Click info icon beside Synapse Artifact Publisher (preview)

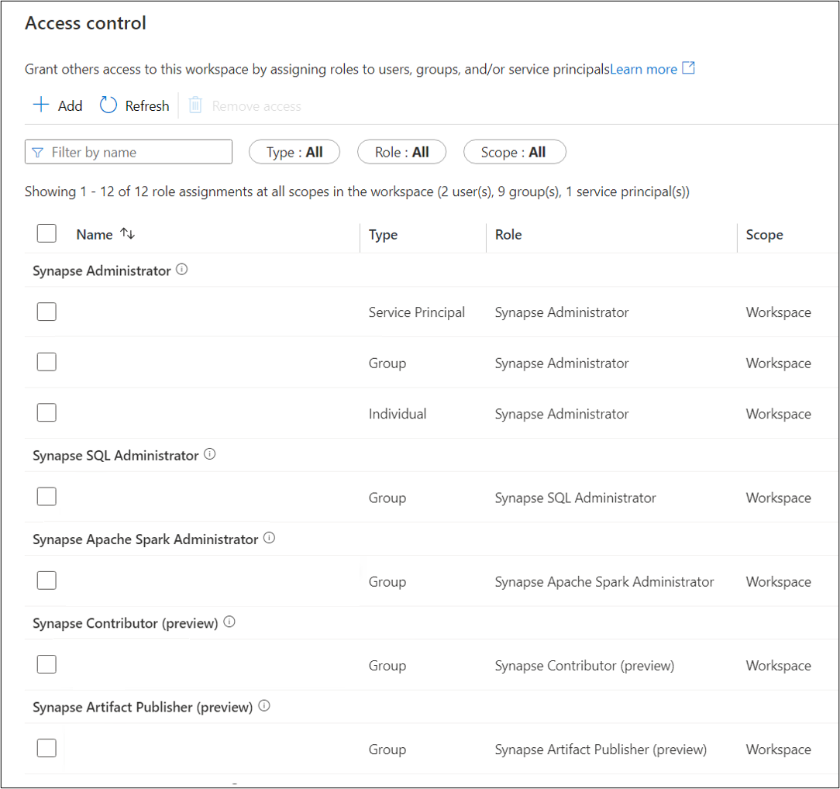pos(264,706)
